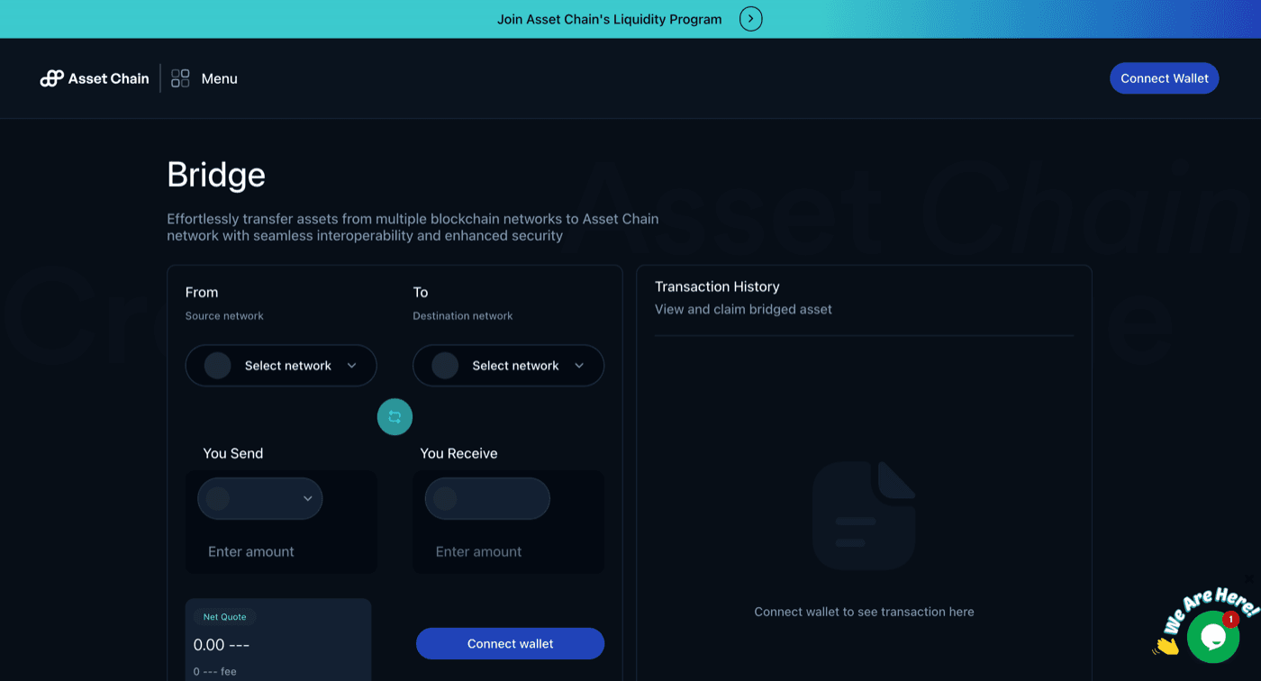This screenshot has height=681, width=1261.
Task: Click the Asset Chain logo
Action: pyautogui.click(x=95, y=78)
